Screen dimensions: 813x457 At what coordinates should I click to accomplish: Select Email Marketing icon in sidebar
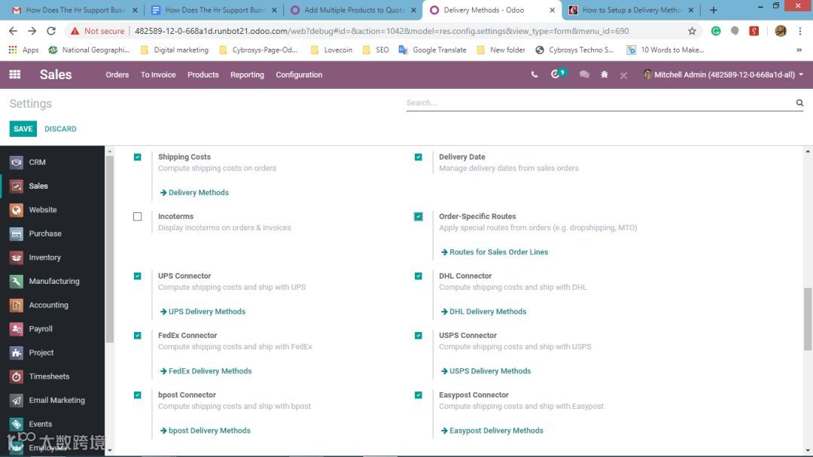point(16,401)
